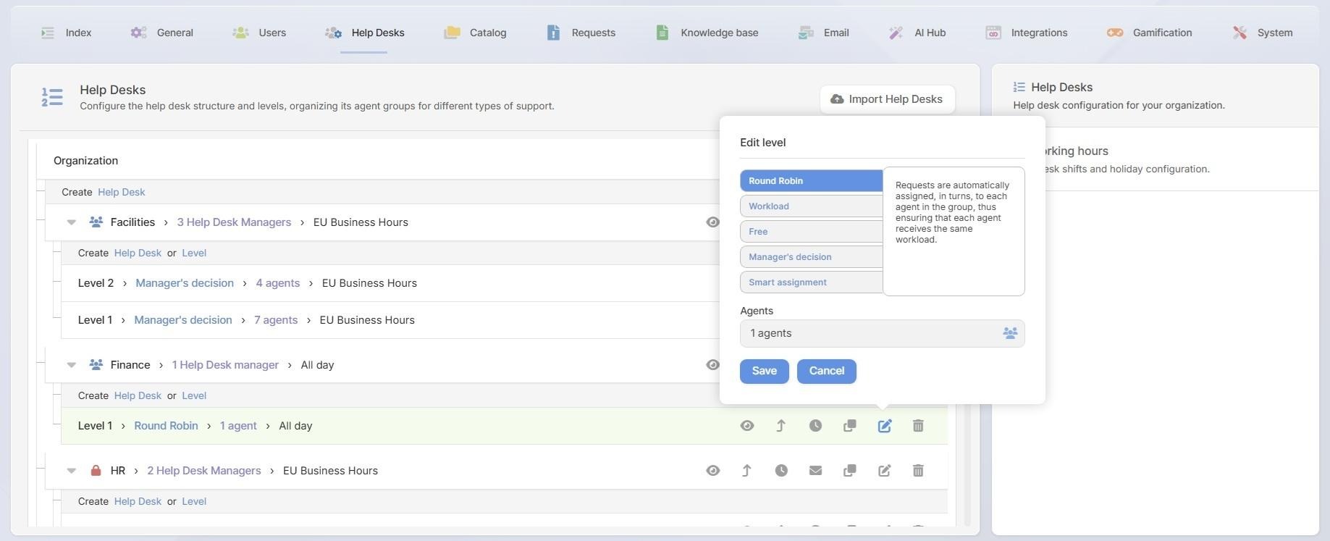Click Help Desk link under HR create row
The image size is (1330, 541).
click(138, 501)
